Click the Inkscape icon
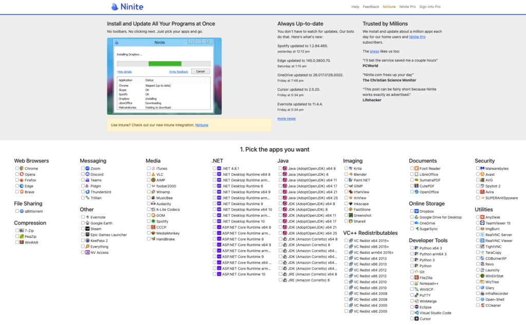The width and height of the screenshot is (526, 325). tap(351, 204)
